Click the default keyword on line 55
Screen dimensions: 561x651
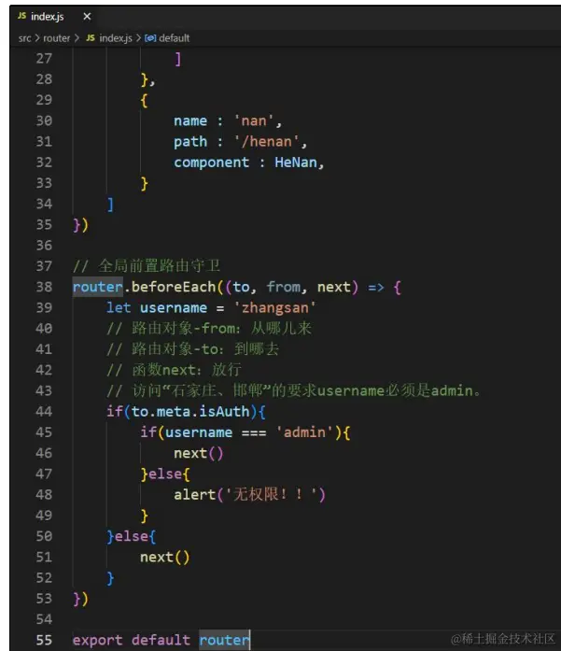(161, 640)
